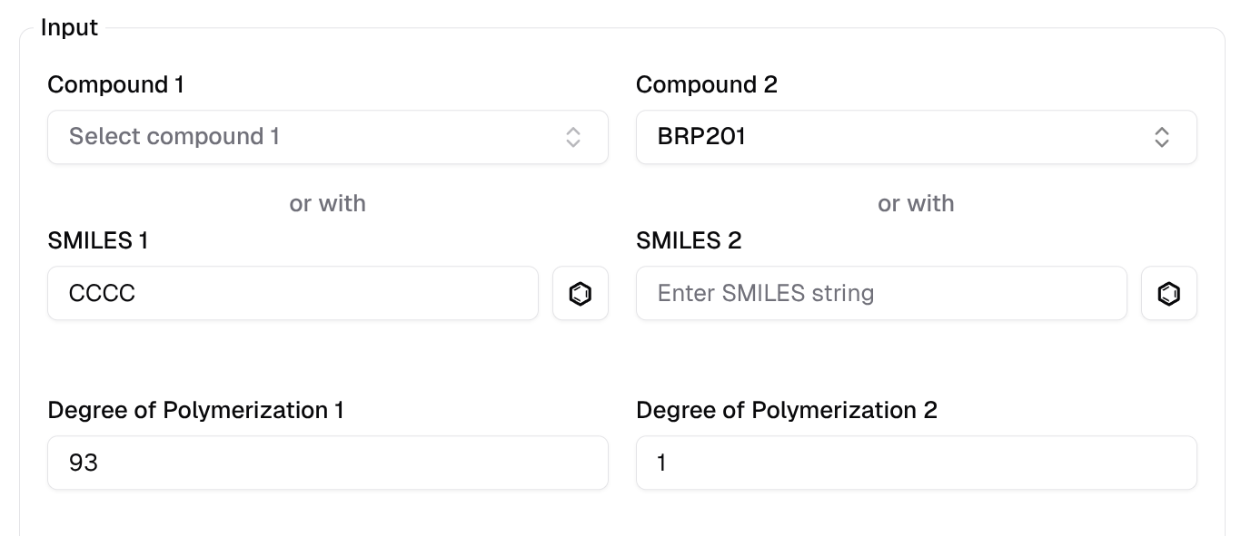Image resolution: width=1241 pixels, height=536 pixels.
Task: Click the 'Compound 1' label
Action: tap(115, 85)
